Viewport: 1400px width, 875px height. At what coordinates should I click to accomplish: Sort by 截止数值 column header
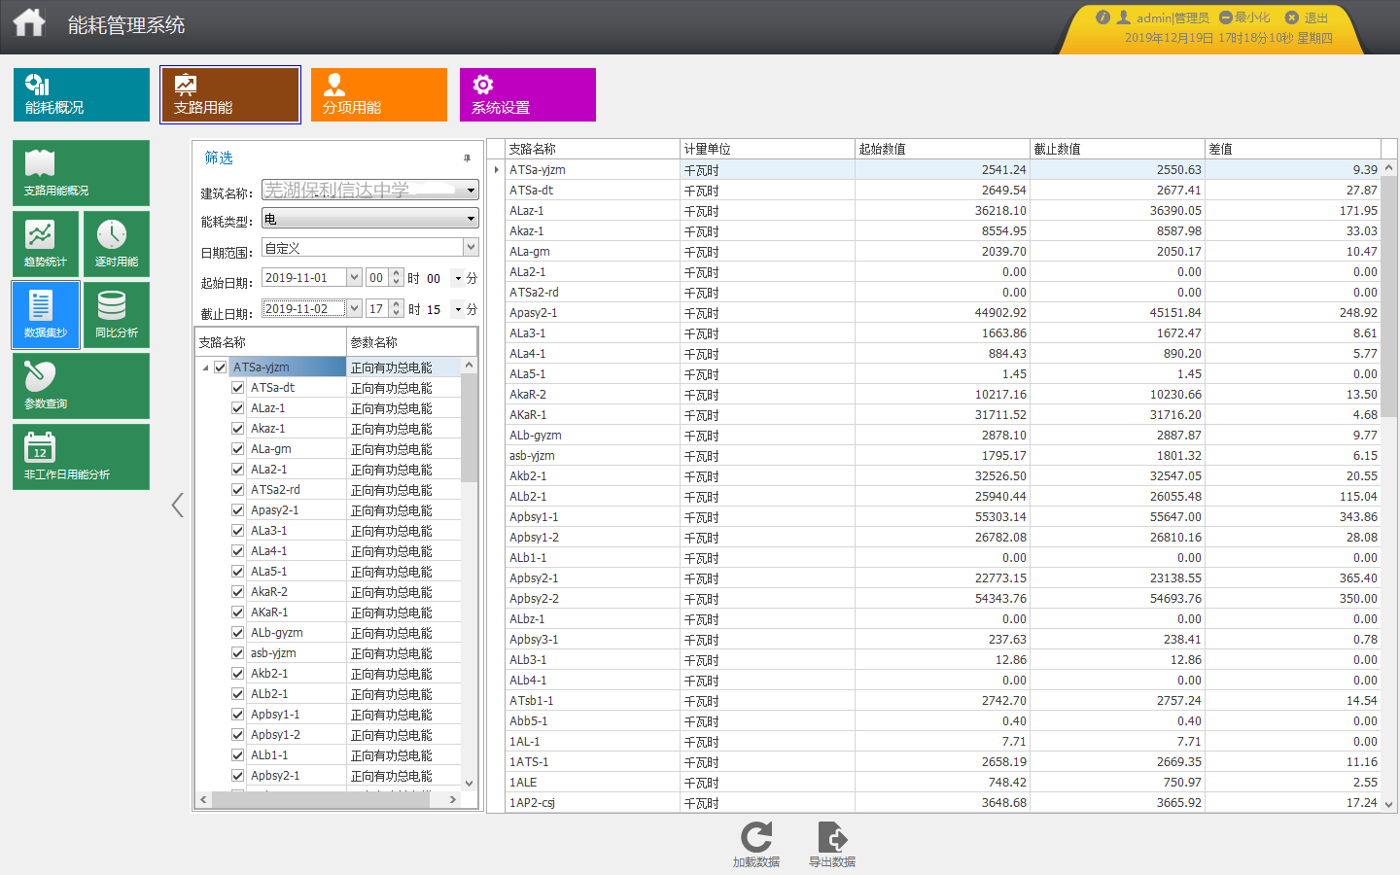click(1117, 149)
